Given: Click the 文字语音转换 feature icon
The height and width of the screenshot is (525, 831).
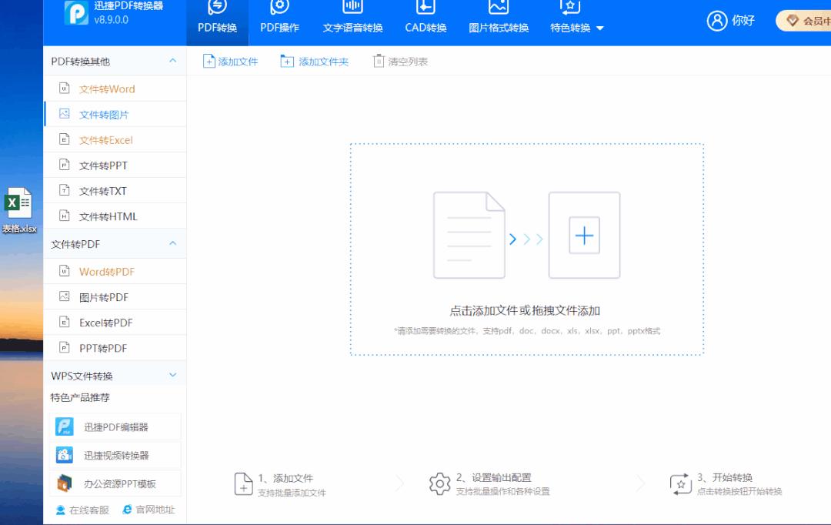Looking at the screenshot, I should pos(352,9).
